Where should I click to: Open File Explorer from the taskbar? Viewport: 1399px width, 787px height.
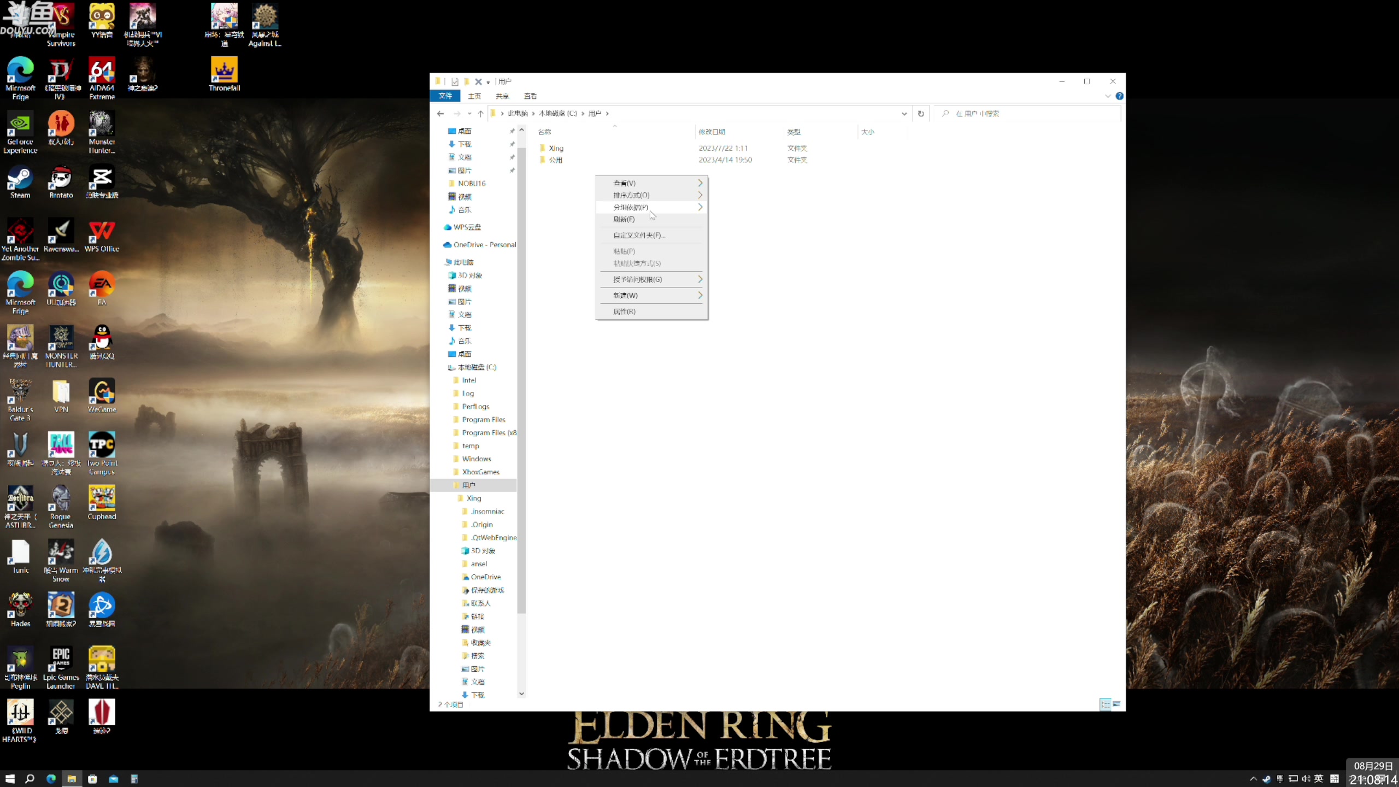(x=72, y=779)
